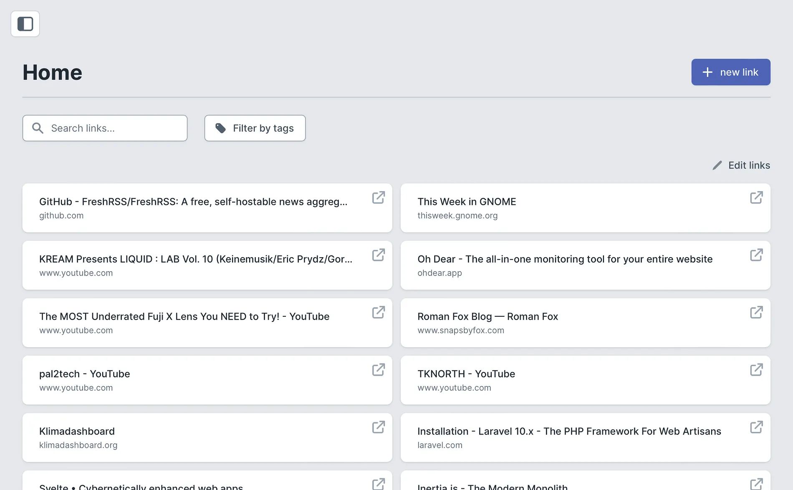Open external link for Inertia.js card
This screenshot has width=793, height=490.
(x=756, y=484)
